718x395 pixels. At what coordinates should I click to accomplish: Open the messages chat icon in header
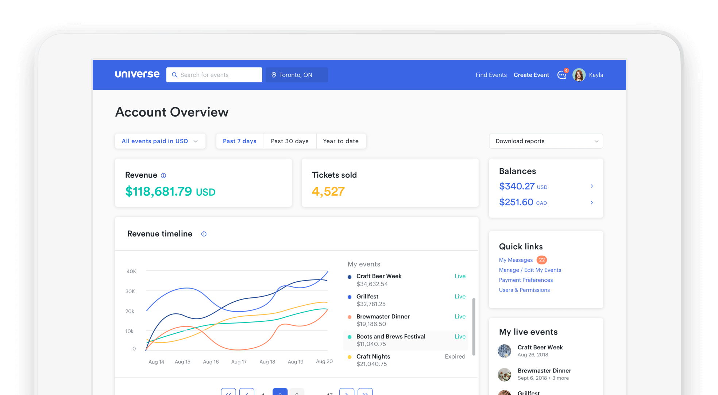[x=561, y=75]
